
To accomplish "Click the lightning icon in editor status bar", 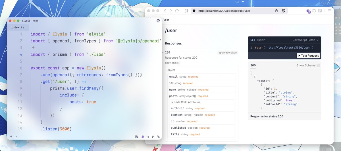I will (11, 137).
